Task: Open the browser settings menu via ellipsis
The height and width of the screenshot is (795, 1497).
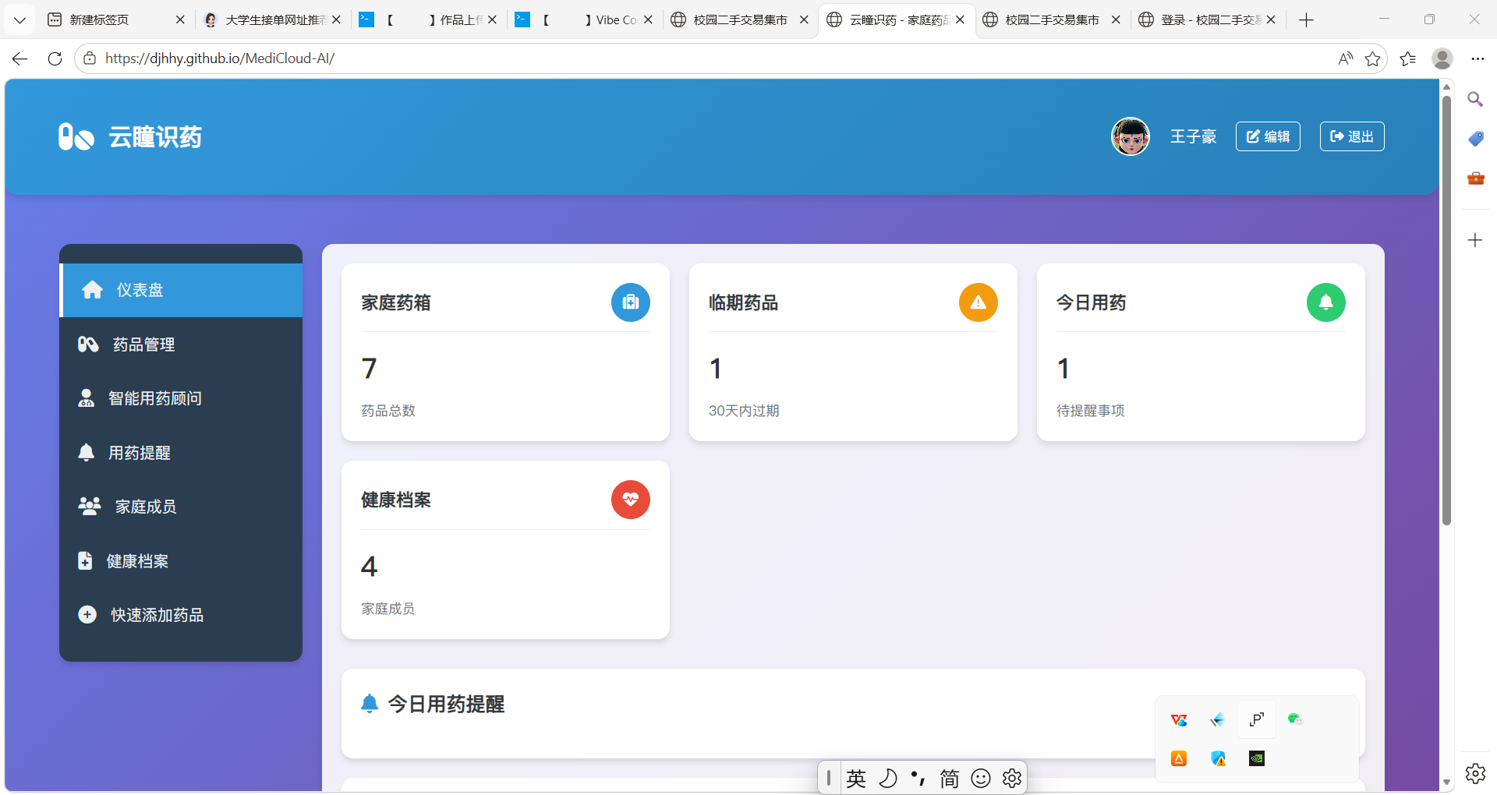Action: pyautogui.click(x=1478, y=58)
